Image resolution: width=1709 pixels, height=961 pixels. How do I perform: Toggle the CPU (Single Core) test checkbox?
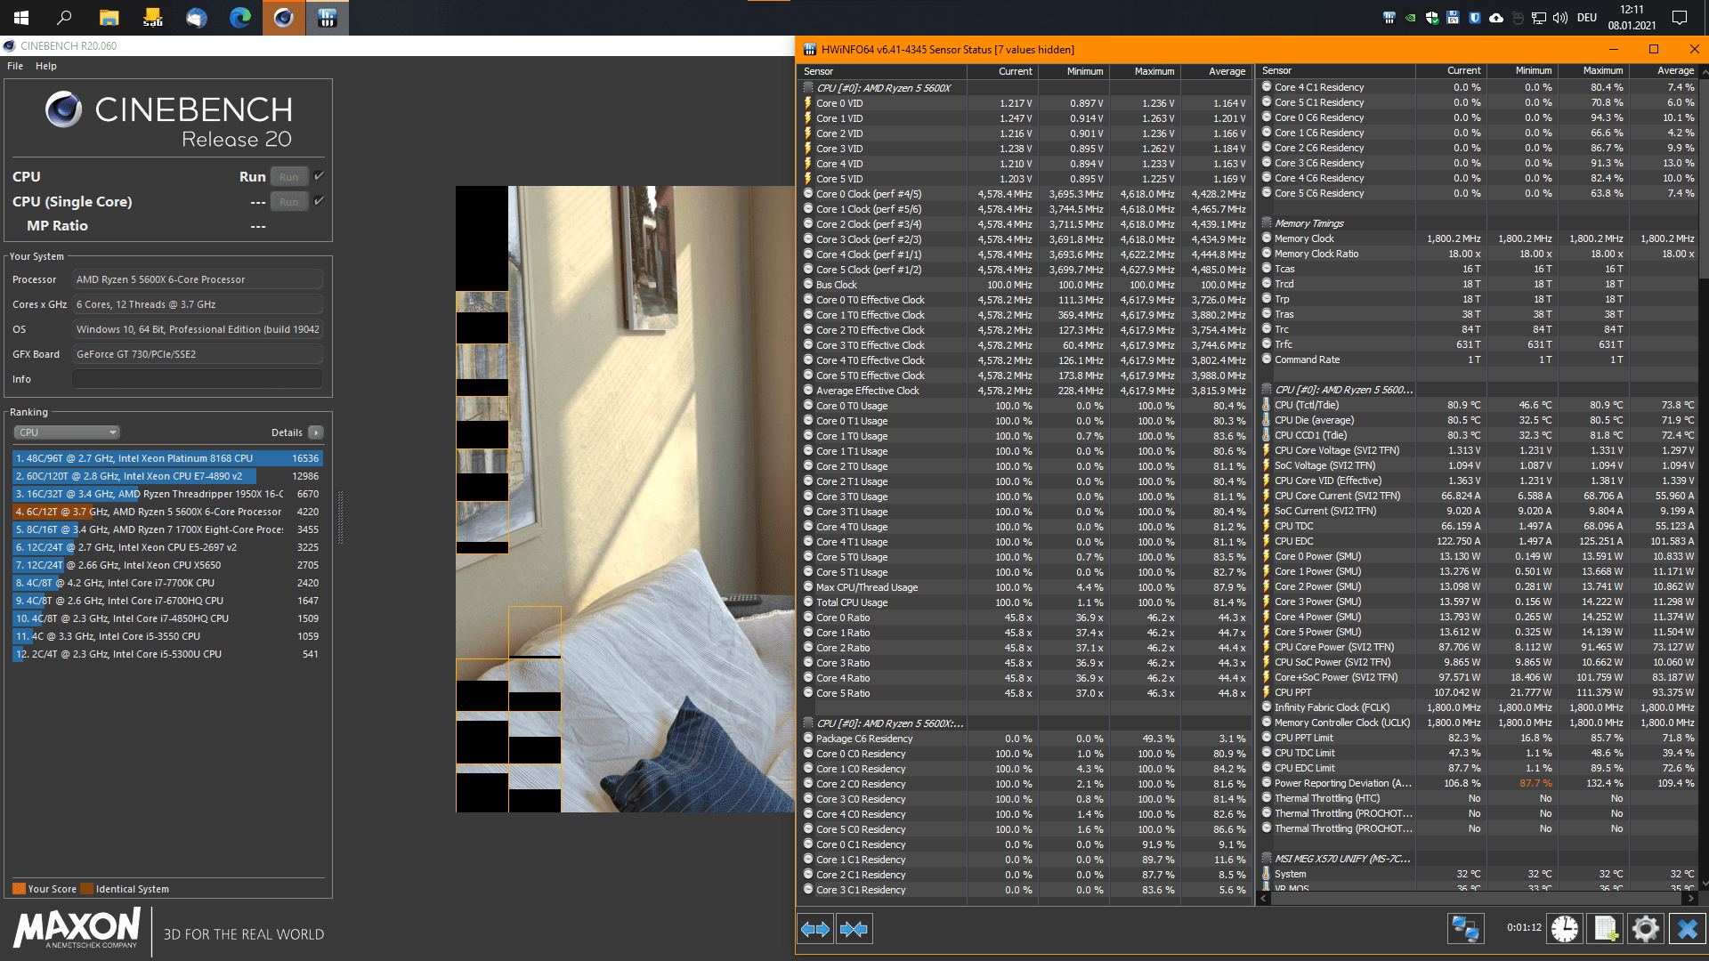319,201
